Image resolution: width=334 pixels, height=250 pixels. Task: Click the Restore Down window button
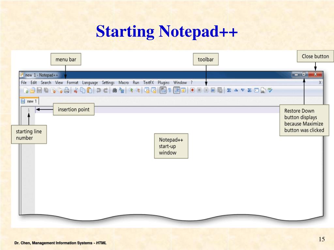(x=304, y=74)
